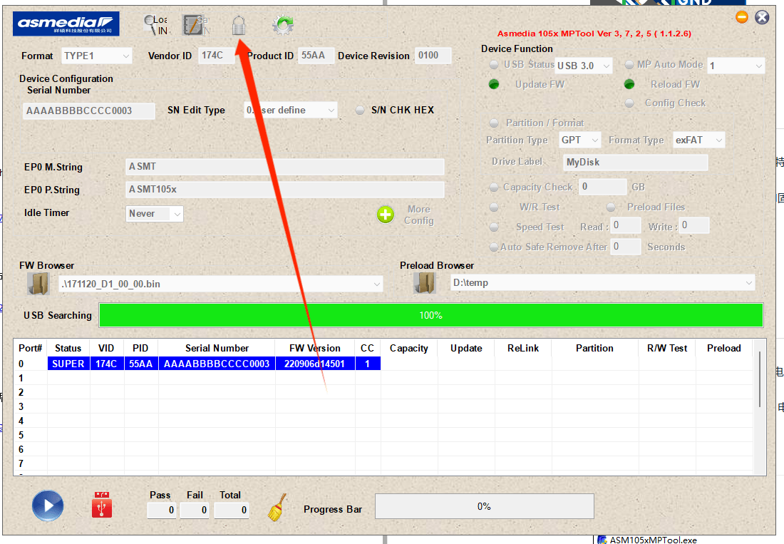The height and width of the screenshot is (544, 784).
Task: Click the Save INI notepad icon
Action: click(195, 25)
